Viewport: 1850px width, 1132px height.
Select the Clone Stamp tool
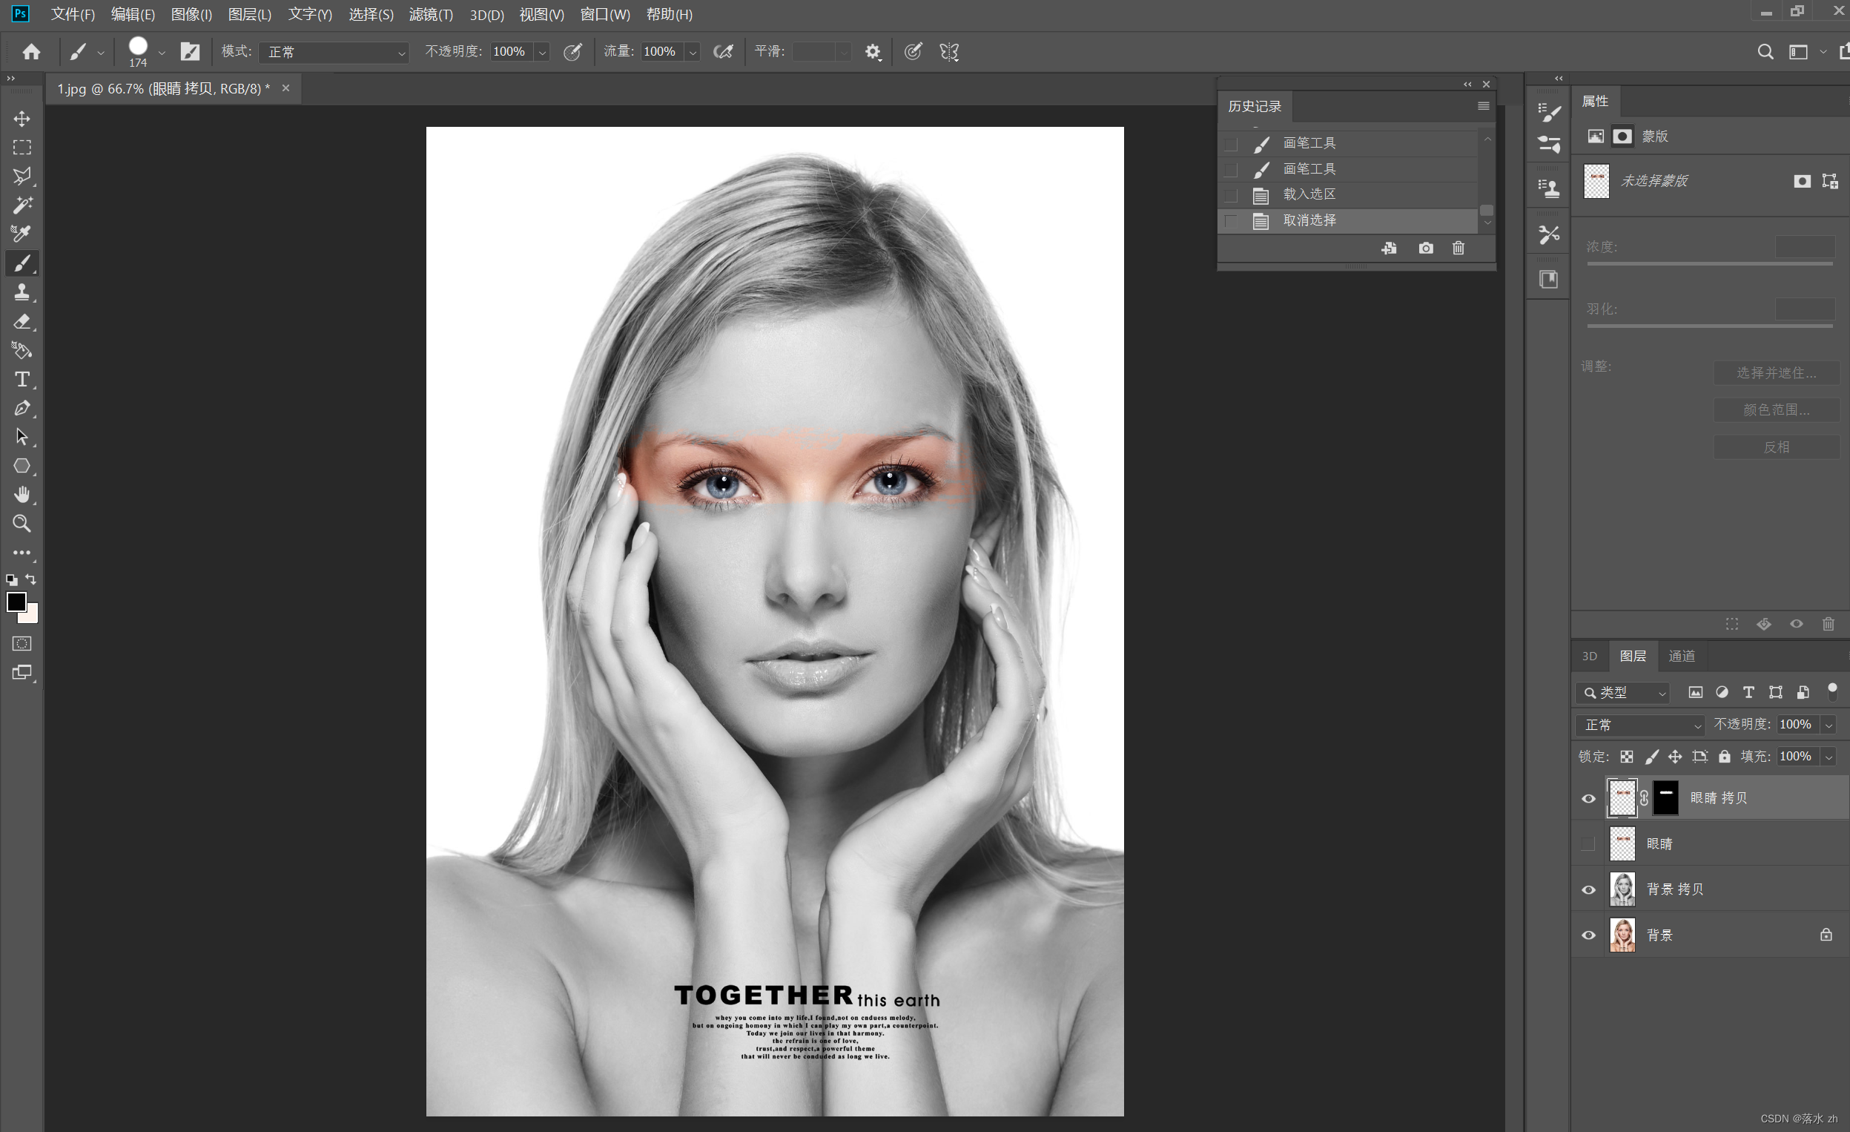[22, 292]
